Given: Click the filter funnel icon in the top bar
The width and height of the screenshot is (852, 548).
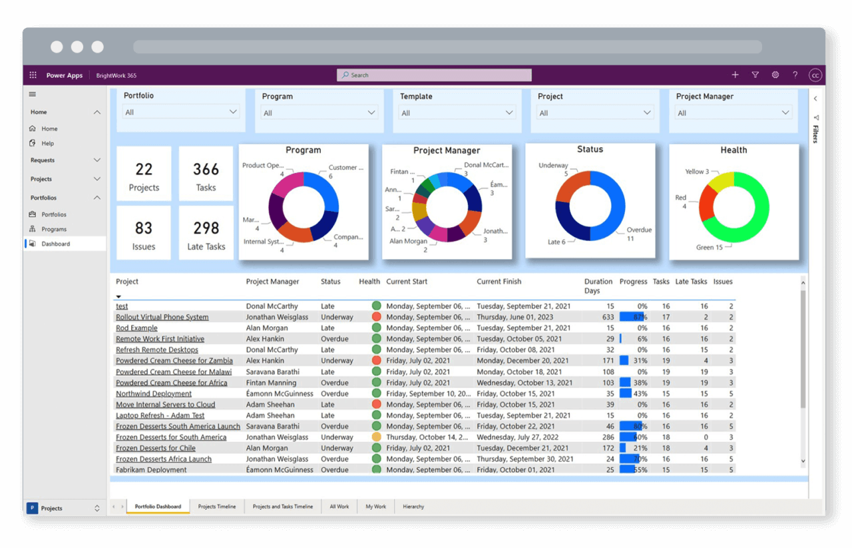Looking at the screenshot, I should tap(755, 75).
